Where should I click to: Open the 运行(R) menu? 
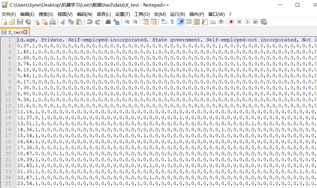coord(177,14)
